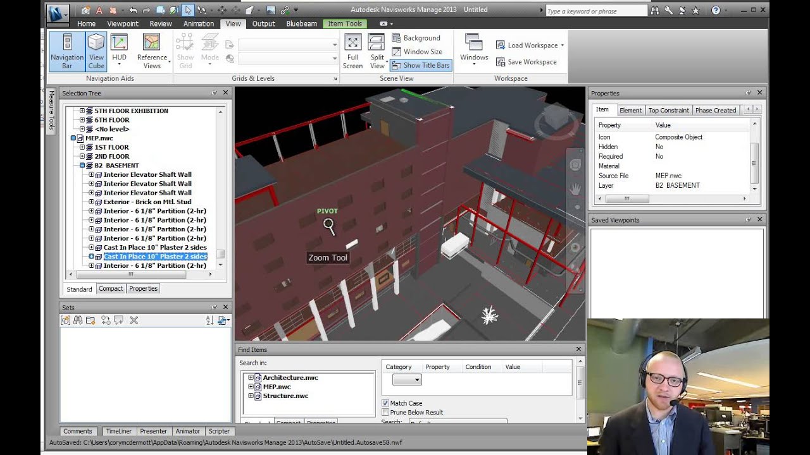810x455 pixels.
Task: Toggle Show Title Bars option
Action: click(421, 65)
